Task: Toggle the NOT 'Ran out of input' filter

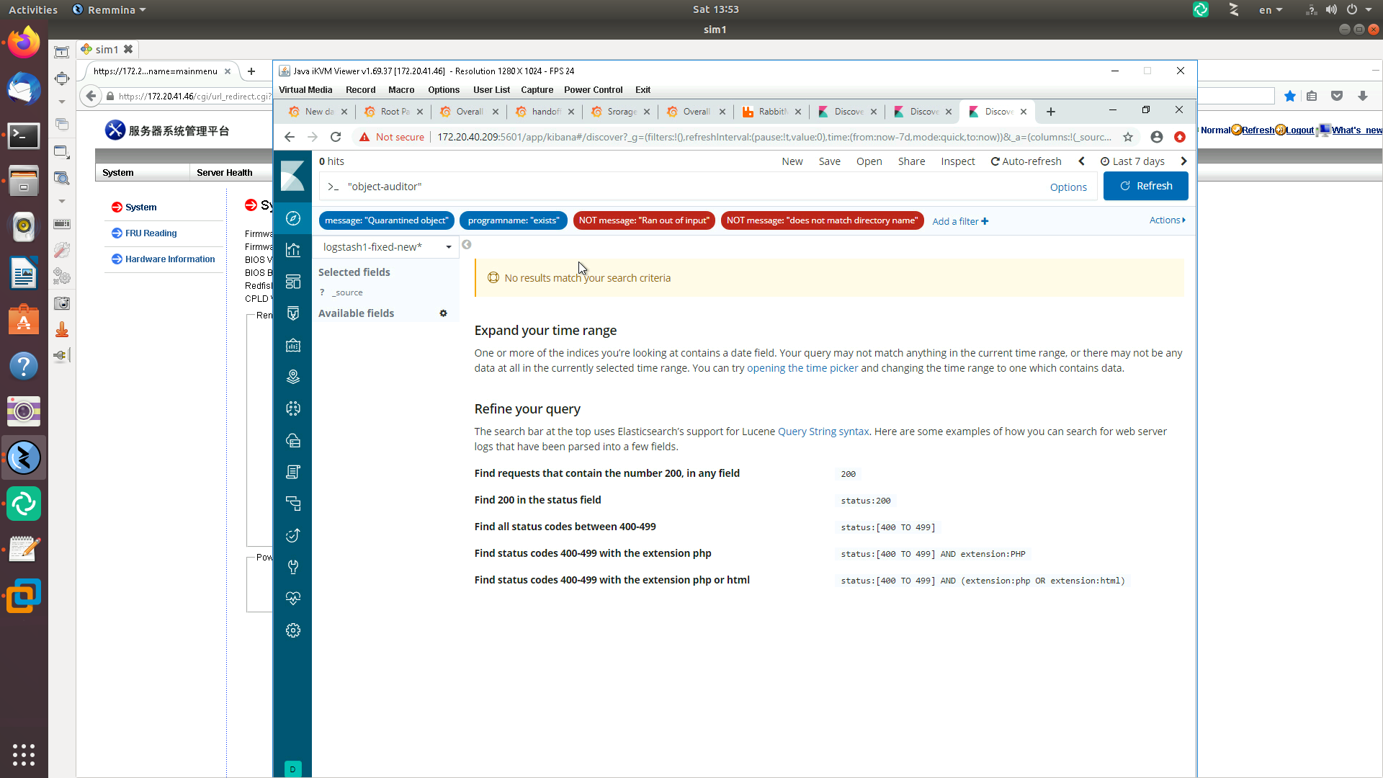Action: (643, 220)
